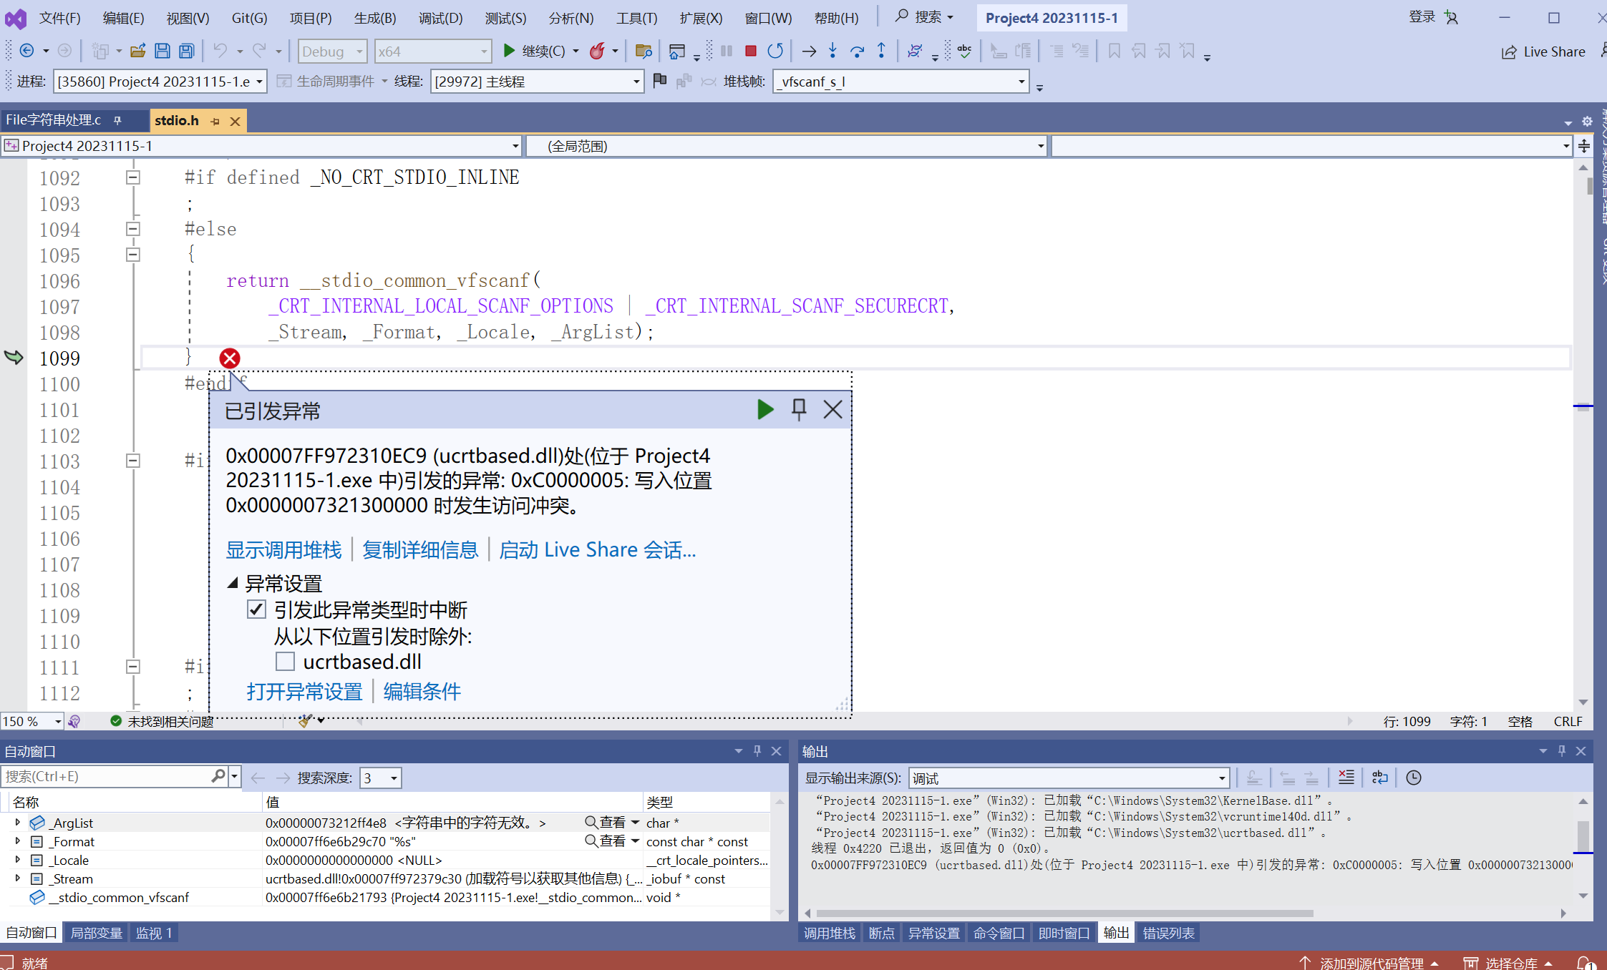1607x970 pixels.
Task: Toggle word wrap in the Output window
Action: pyautogui.click(x=1379, y=778)
